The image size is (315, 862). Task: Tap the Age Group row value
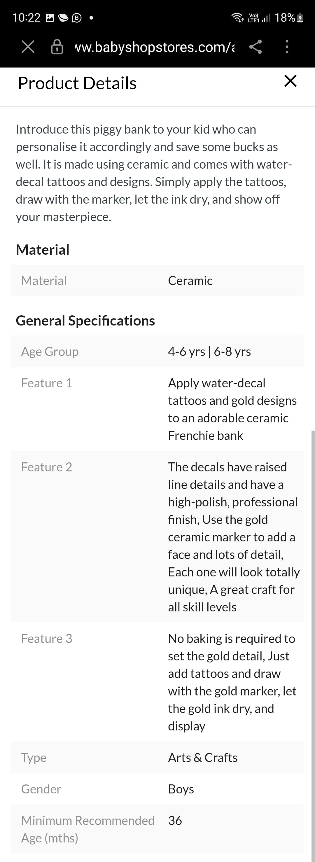tap(209, 352)
